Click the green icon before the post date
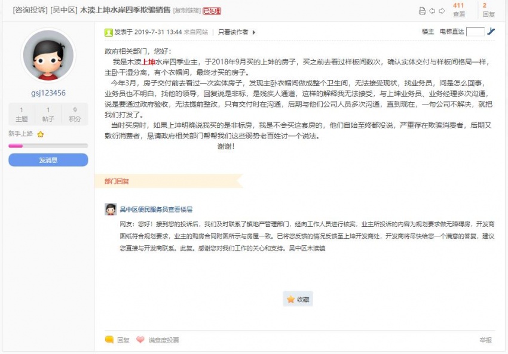508x354 pixels. pos(108,32)
